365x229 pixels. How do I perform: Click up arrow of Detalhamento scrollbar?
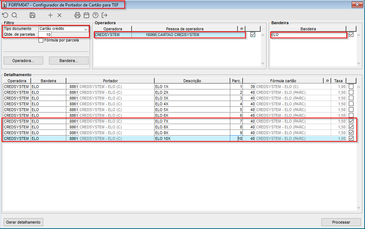pyautogui.click(x=359, y=87)
